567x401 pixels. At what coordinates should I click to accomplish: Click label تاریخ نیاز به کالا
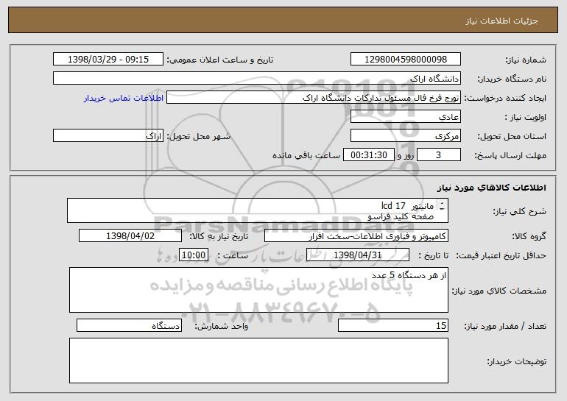(x=219, y=236)
